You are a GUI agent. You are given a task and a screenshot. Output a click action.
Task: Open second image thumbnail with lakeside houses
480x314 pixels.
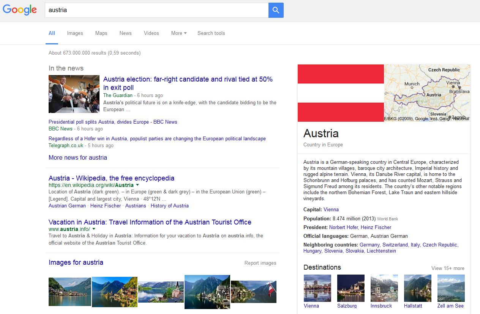tap(115, 292)
